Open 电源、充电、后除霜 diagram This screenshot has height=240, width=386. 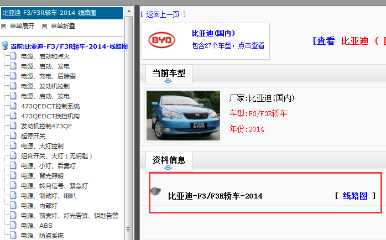pos(48,76)
